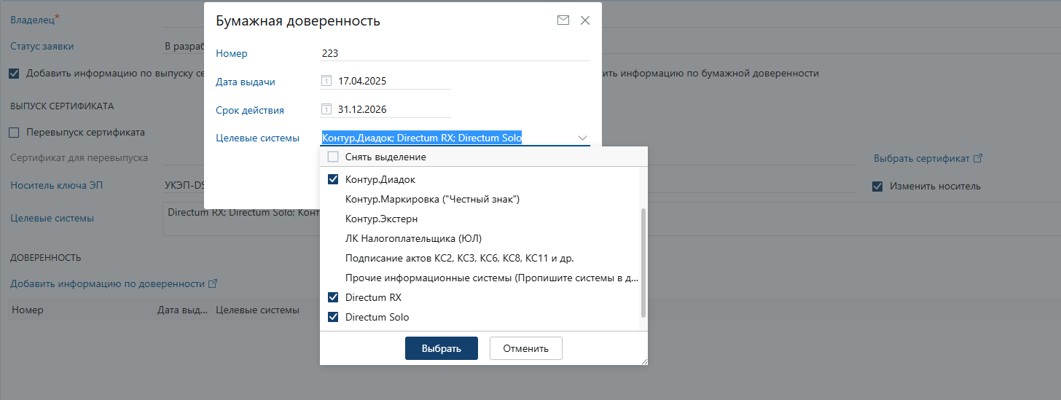The width and height of the screenshot is (1061, 400).
Task: Uncheck Контур.Диадок in the list
Action: [333, 179]
